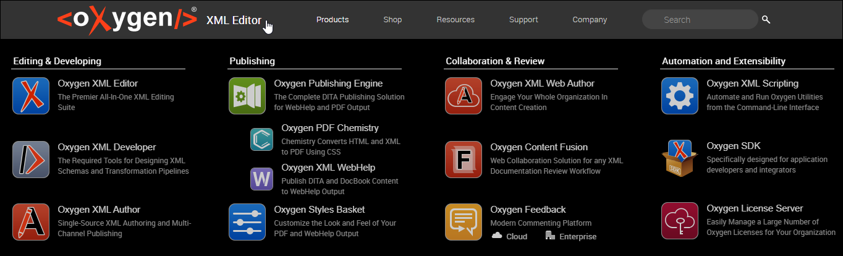The height and width of the screenshot is (256, 843).
Task: Open the Shop menu
Action: click(x=392, y=20)
